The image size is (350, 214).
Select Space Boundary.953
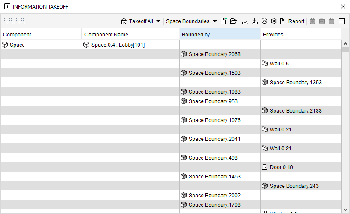click(x=213, y=101)
